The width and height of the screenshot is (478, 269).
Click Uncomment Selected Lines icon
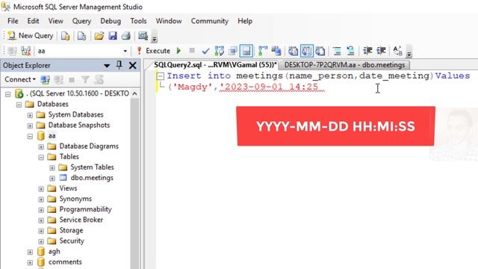(350, 51)
